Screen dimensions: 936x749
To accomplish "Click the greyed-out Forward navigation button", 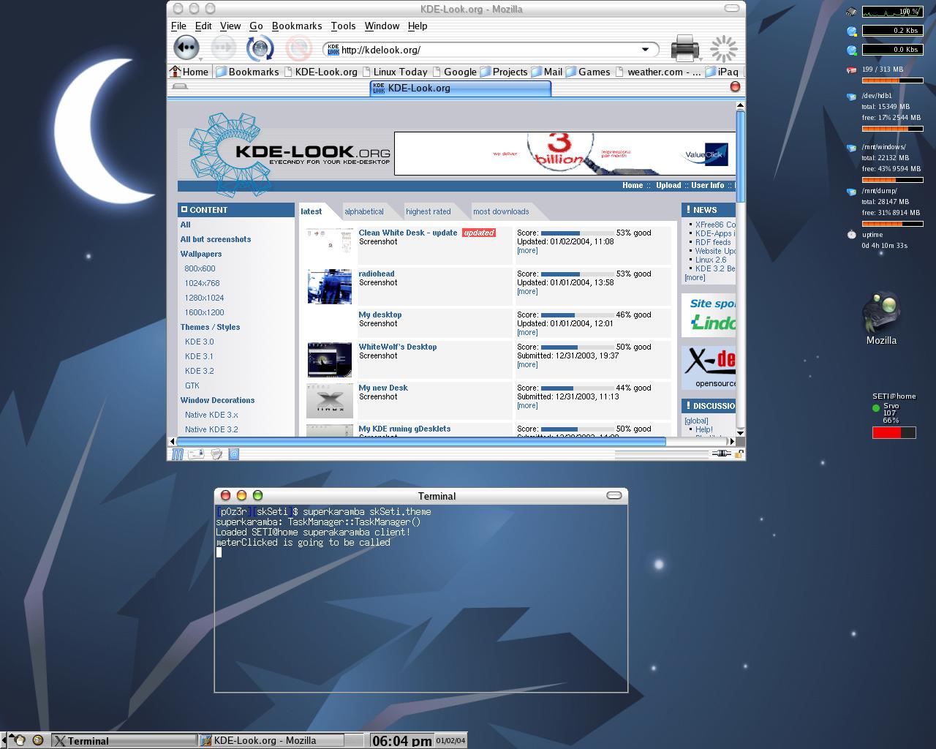I will pyautogui.click(x=222, y=48).
